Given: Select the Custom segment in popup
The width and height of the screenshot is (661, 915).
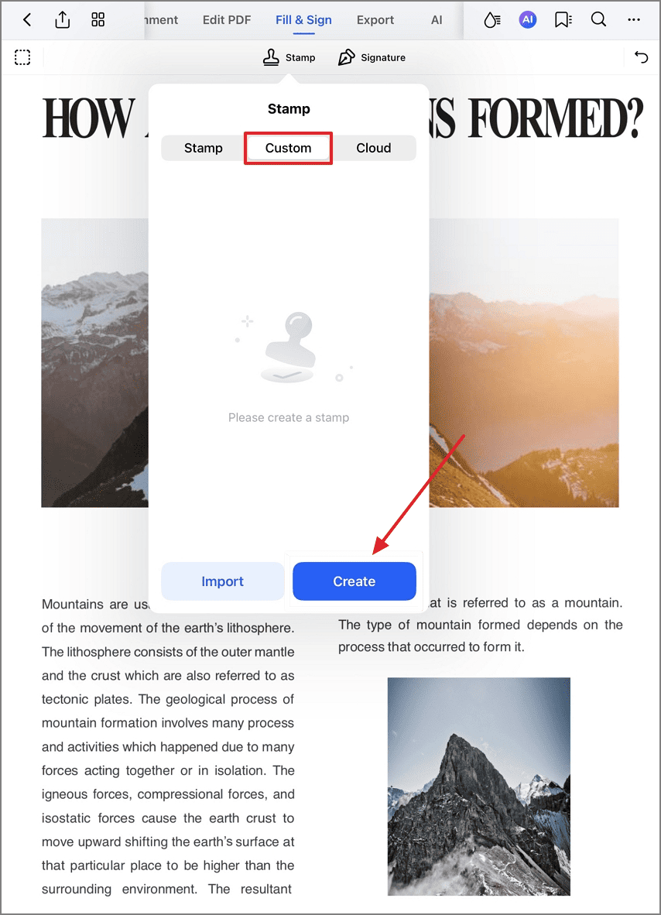Looking at the screenshot, I should 288,148.
